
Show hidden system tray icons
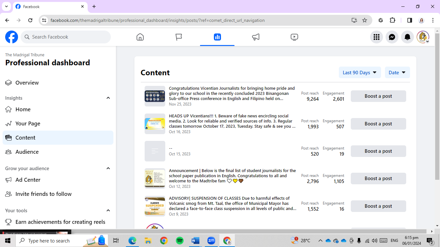(320, 241)
